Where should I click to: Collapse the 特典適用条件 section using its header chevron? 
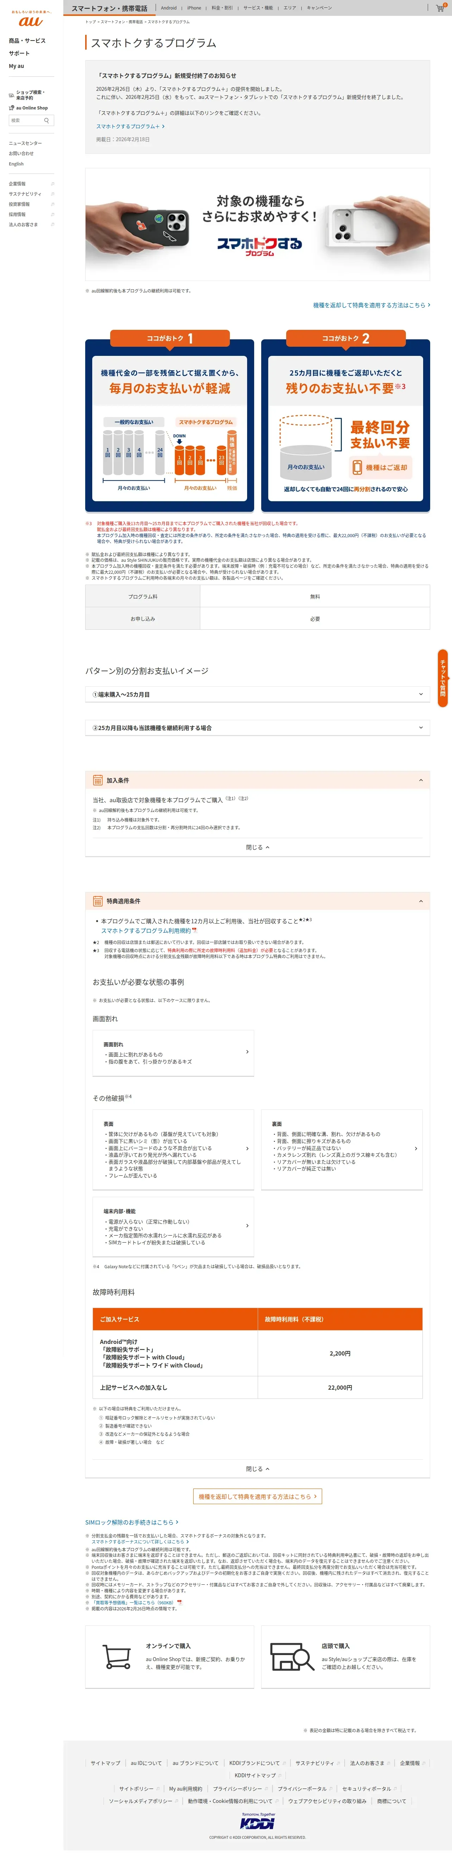coord(421,901)
